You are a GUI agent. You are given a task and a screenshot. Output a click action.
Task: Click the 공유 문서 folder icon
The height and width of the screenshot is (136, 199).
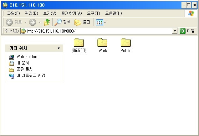point(12,70)
